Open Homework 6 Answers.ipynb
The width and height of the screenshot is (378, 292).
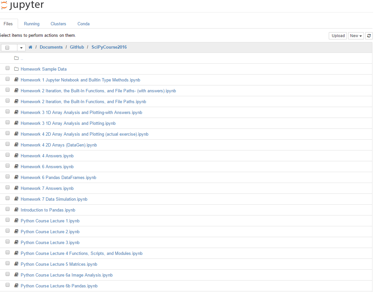(47, 167)
